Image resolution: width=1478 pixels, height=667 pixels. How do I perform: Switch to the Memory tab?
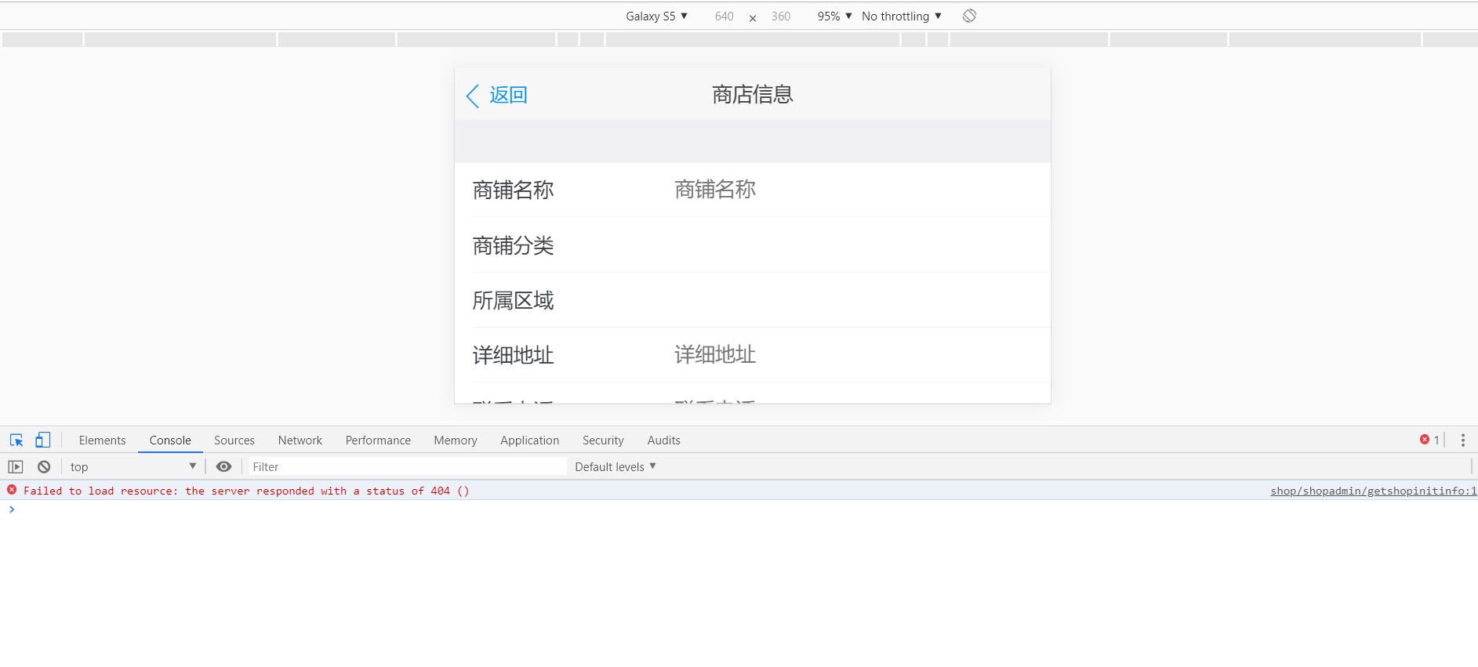click(456, 440)
